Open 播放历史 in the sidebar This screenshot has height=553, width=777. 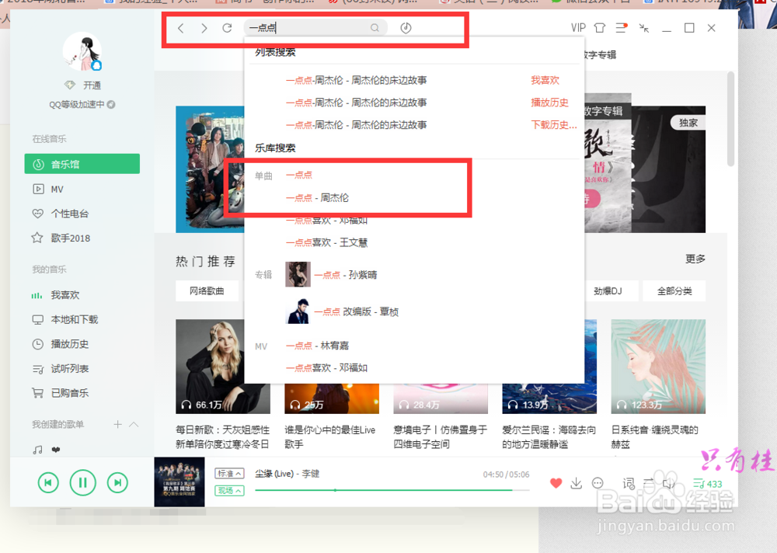coord(61,344)
